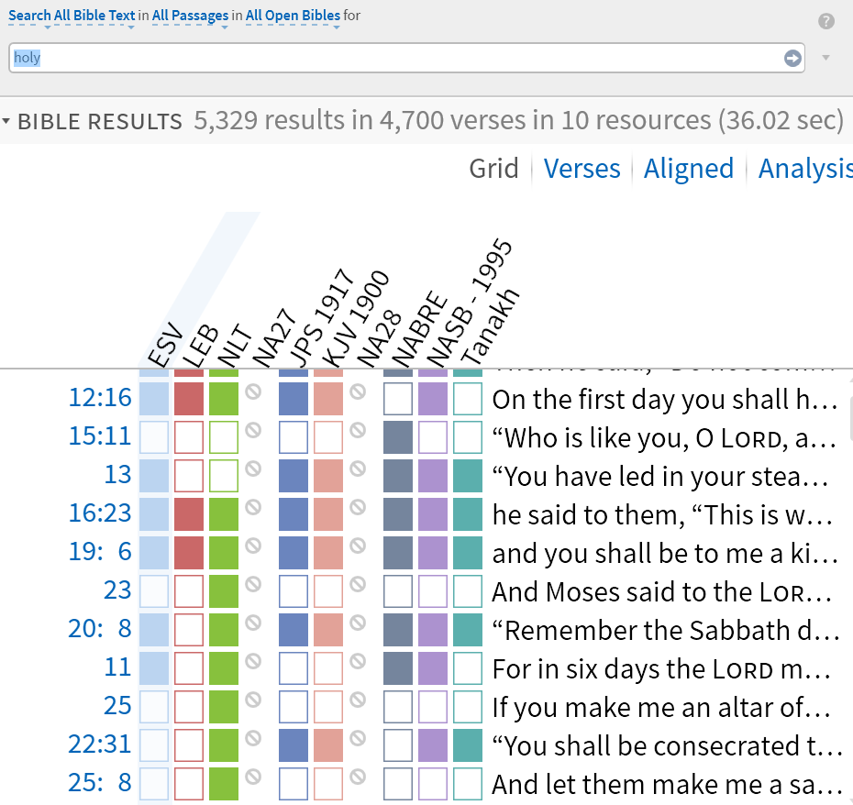Screen dimensions: 853x805
Task: Click the NLT green cell in row 25:8
Action: pyautogui.click(x=224, y=784)
